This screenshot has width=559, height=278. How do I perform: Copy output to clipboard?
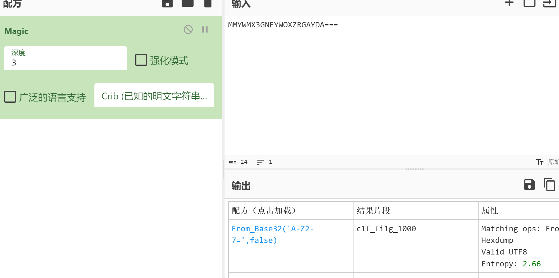[x=549, y=185]
